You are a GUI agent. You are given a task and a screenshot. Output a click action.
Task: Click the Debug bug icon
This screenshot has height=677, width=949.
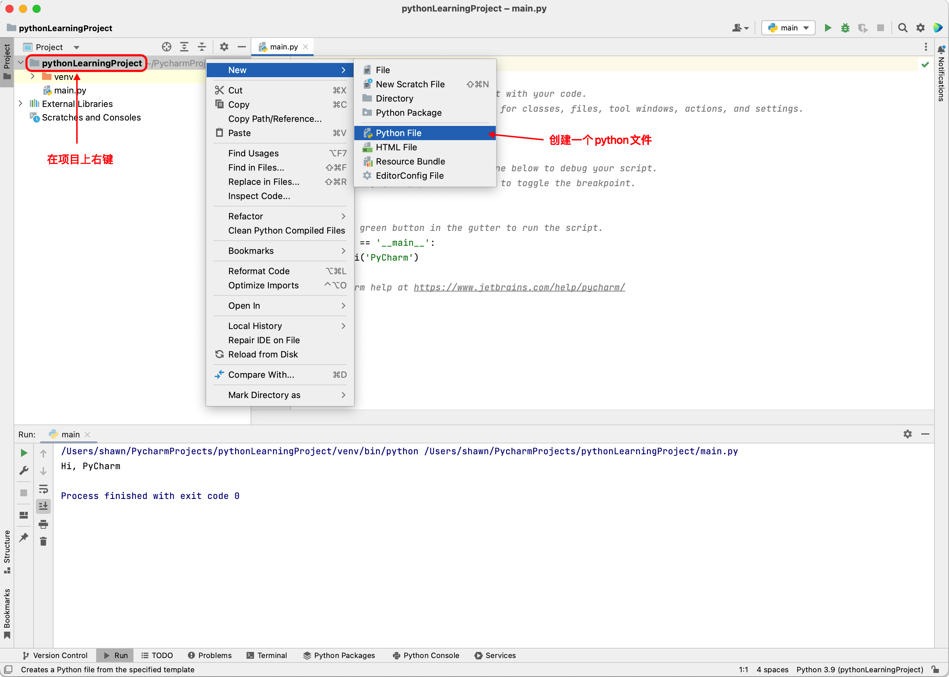click(845, 28)
